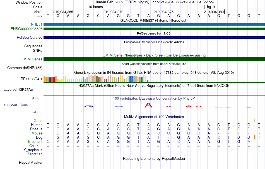
Task: Click the ENSG00000286606 gene label
Action: tap(26, 29)
